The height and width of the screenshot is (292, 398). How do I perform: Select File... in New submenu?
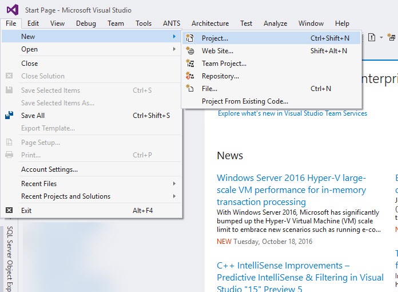coord(271,88)
